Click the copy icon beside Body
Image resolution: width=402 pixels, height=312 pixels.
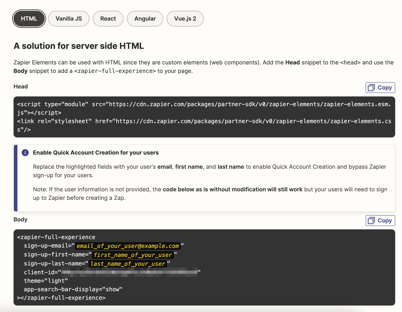[x=371, y=221]
